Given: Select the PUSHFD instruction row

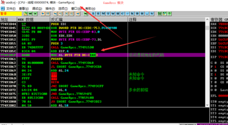Looking at the screenshot, I should tap(103, 59).
